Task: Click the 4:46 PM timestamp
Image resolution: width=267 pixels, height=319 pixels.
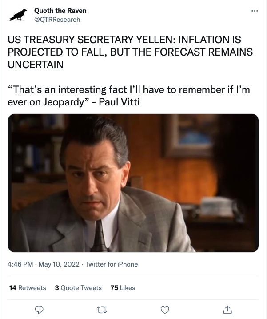Action: pyautogui.click(x=20, y=264)
